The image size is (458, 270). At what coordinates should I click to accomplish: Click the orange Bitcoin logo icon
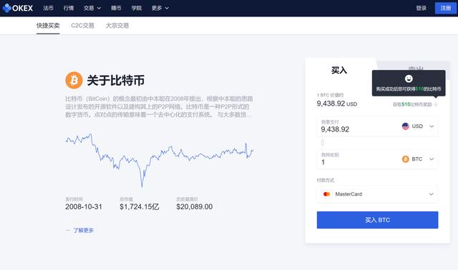74,80
